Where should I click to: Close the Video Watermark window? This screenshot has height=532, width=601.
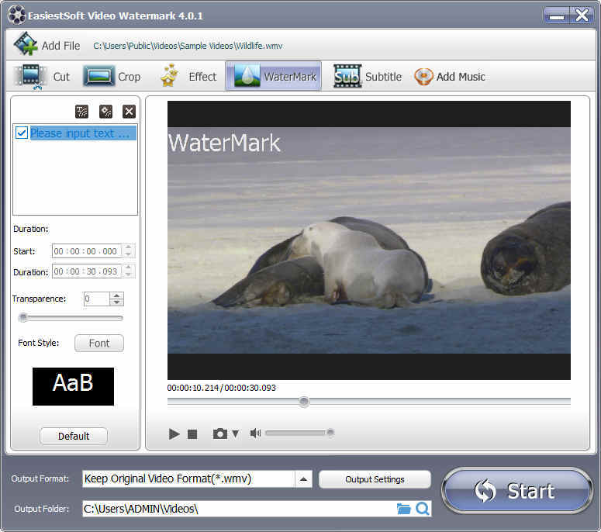[582, 16]
